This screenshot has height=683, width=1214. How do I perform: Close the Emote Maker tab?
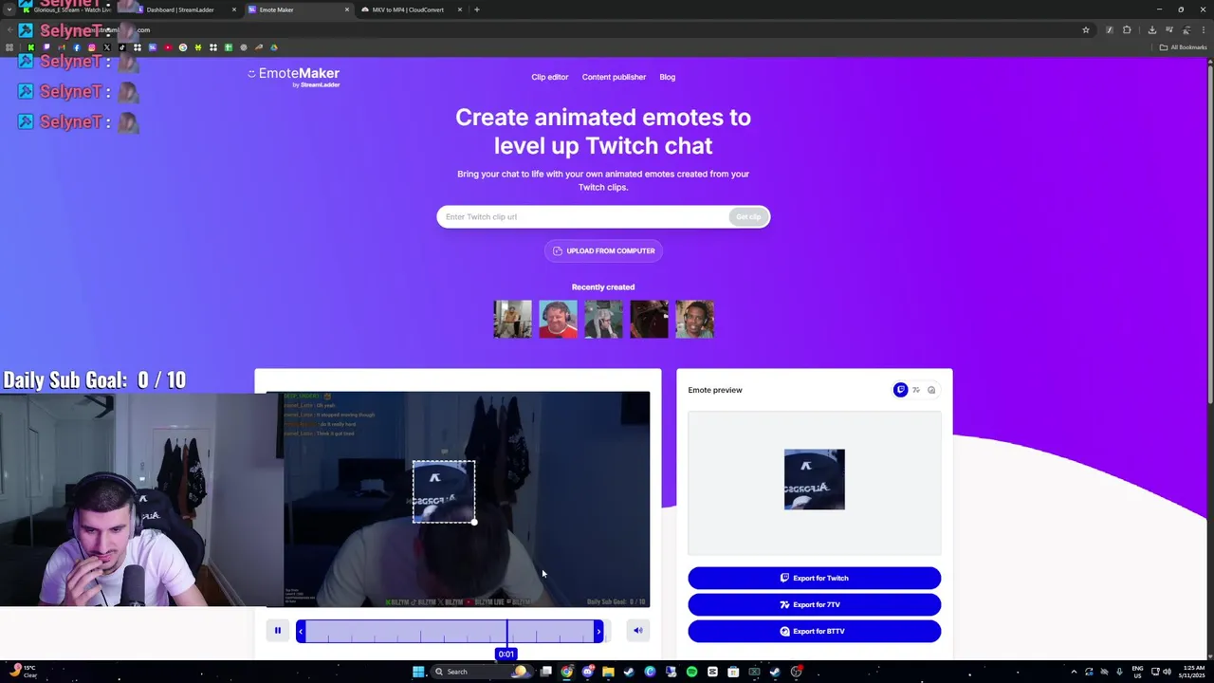(347, 9)
